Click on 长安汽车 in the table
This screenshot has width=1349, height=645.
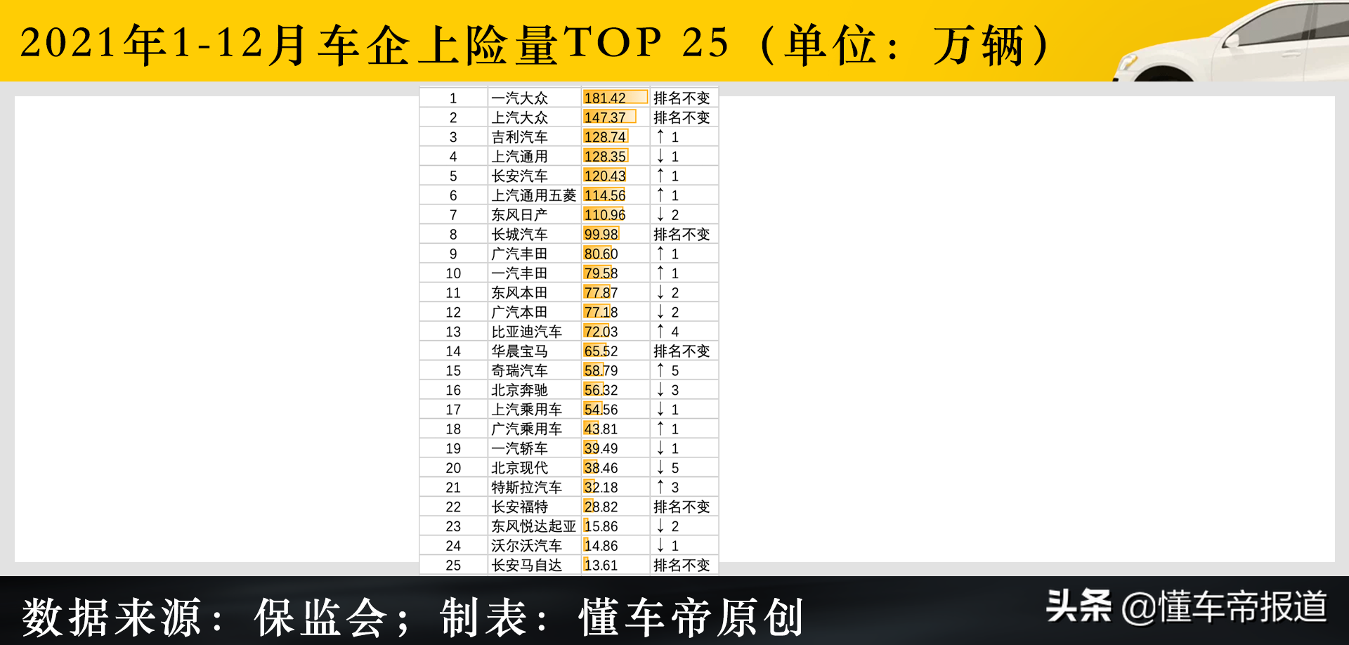click(x=519, y=176)
